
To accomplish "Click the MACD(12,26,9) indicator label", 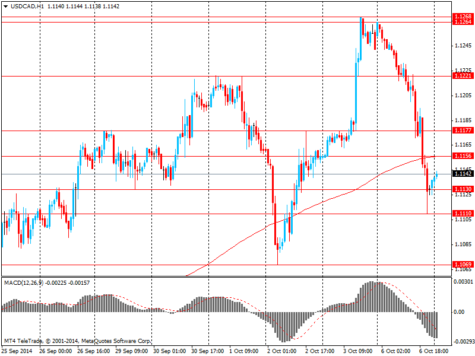I will (x=24, y=283).
